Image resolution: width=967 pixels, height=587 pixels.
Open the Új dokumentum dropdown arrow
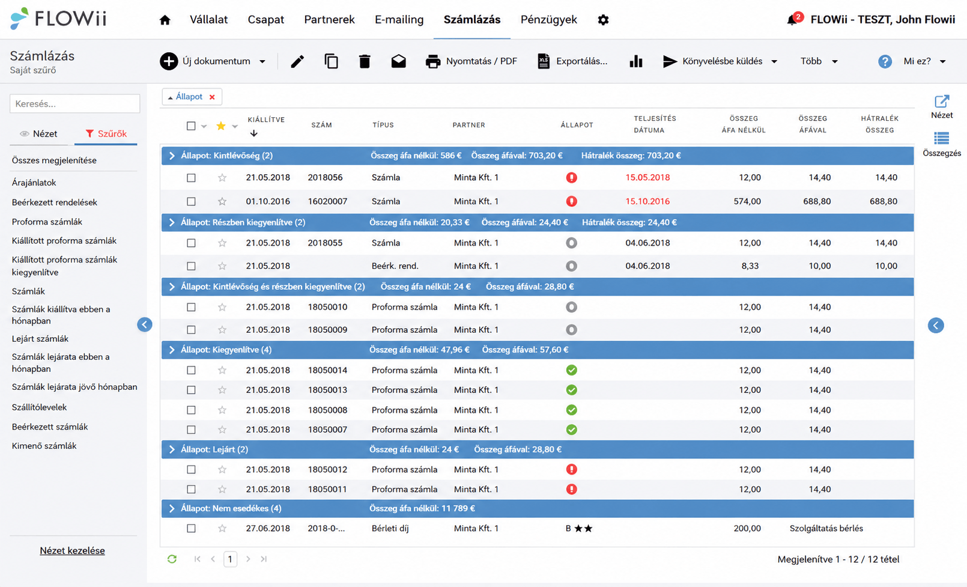coord(262,61)
